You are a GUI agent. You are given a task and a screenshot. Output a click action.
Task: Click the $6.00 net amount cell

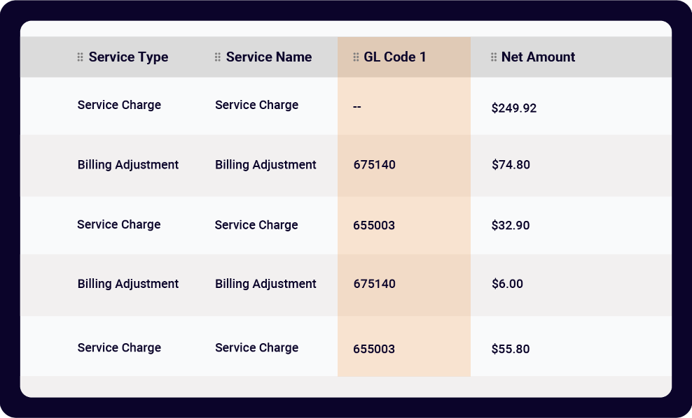(x=507, y=284)
